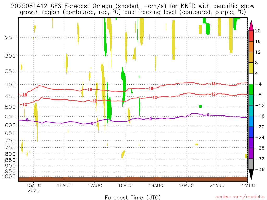267x200 pixels.
Task: Click the color bar value -36
Action: [260, 169]
